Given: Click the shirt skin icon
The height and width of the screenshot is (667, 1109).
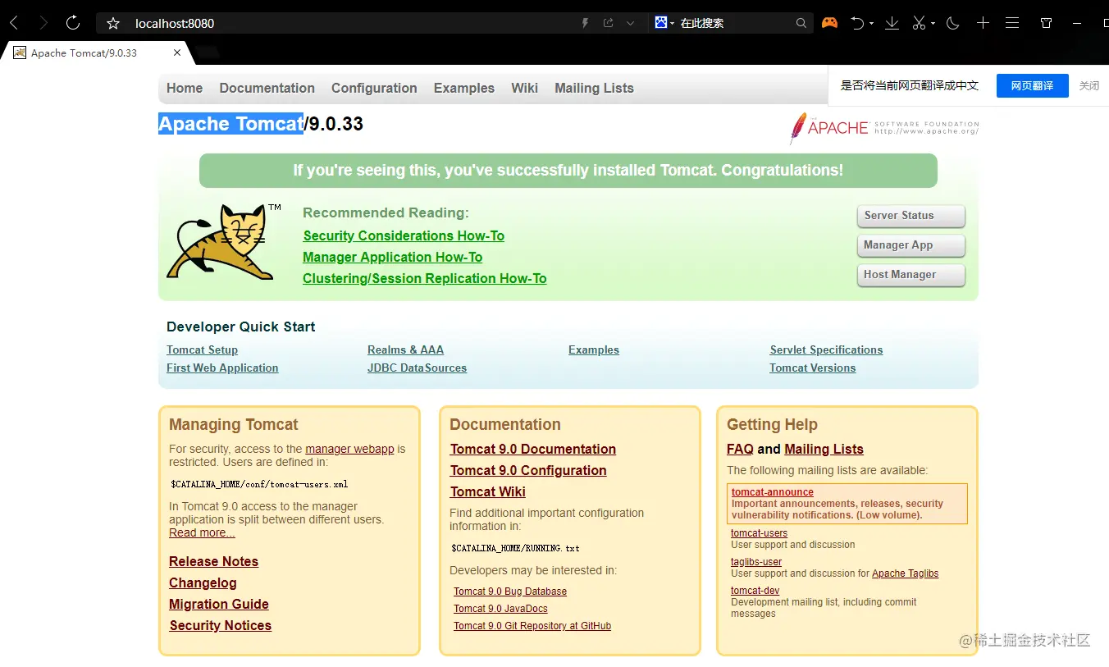Looking at the screenshot, I should (1047, 23).
